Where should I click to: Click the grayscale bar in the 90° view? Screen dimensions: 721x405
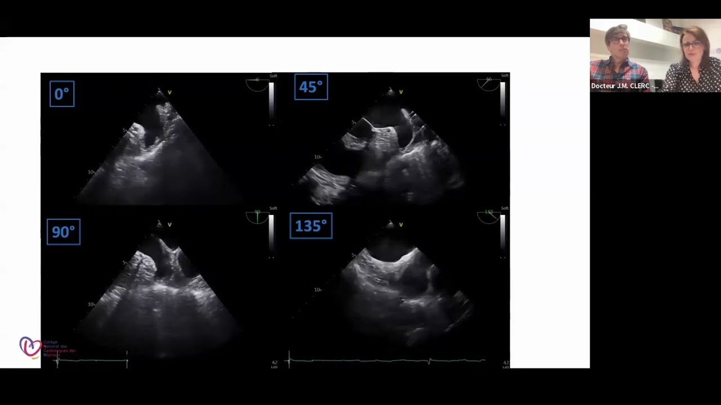pyautogui.click(x=272, y=235)
